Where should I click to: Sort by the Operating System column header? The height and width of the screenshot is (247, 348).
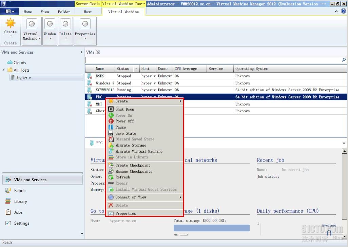coord(290,69)
